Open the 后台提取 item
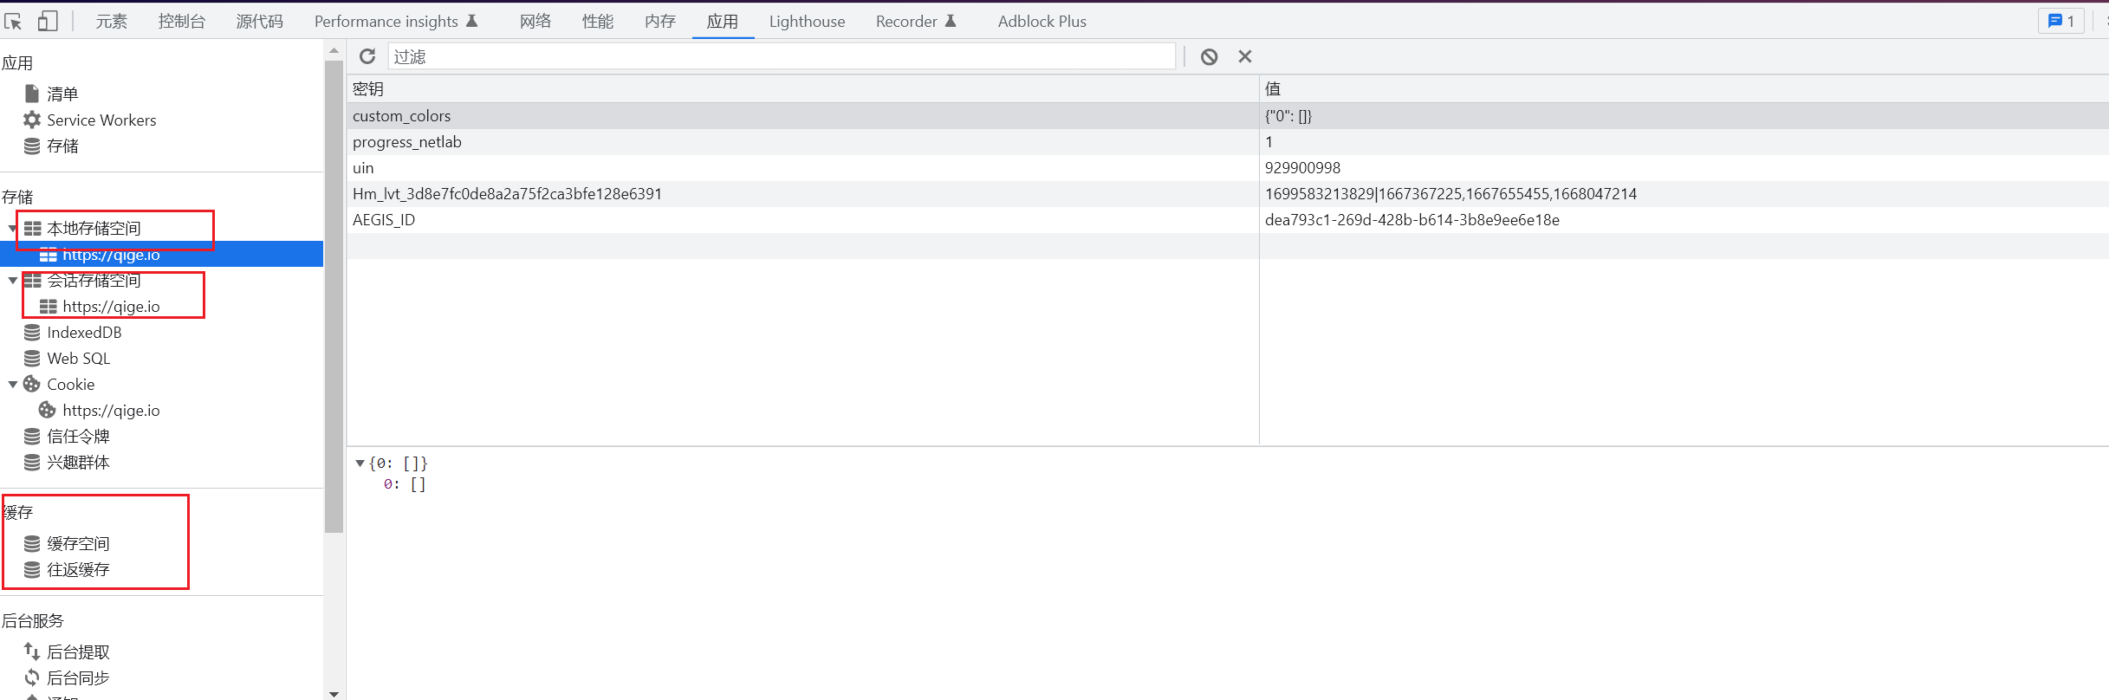This screenshot has height=700, width=2109. 67,651
